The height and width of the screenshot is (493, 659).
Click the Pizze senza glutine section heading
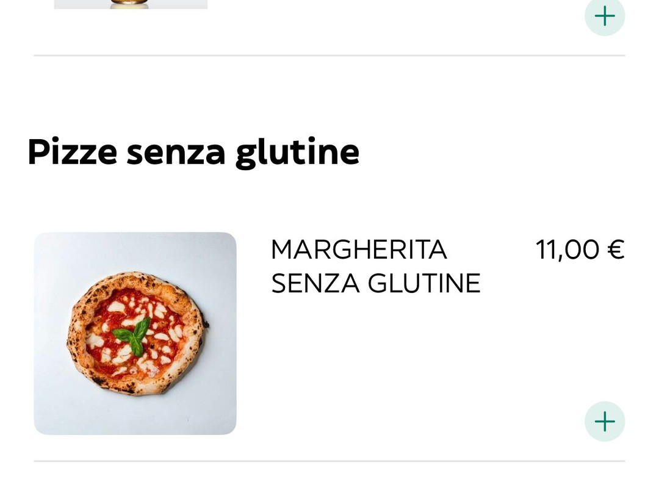pyautogui.click(x=193, y=152)
